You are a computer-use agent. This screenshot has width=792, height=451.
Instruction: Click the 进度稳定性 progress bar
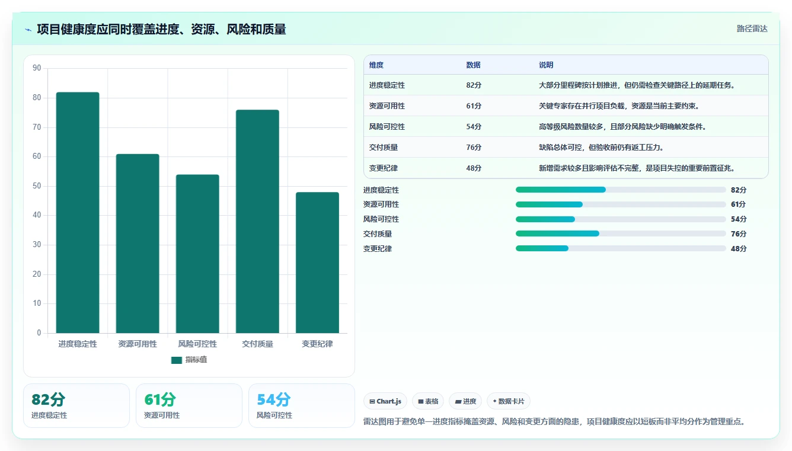pyautogui.click(x=621, y=190)
